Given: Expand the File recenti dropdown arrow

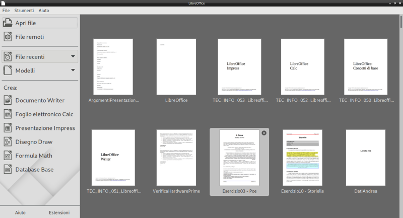Looking at the screenshot, I should coord(73,56).
